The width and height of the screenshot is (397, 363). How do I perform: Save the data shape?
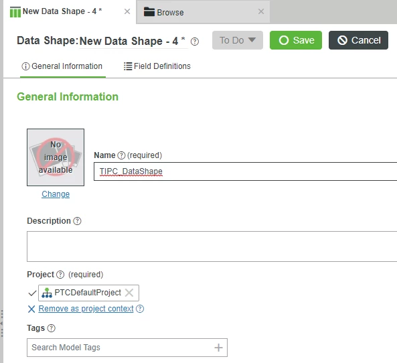[x=296, y=40]
